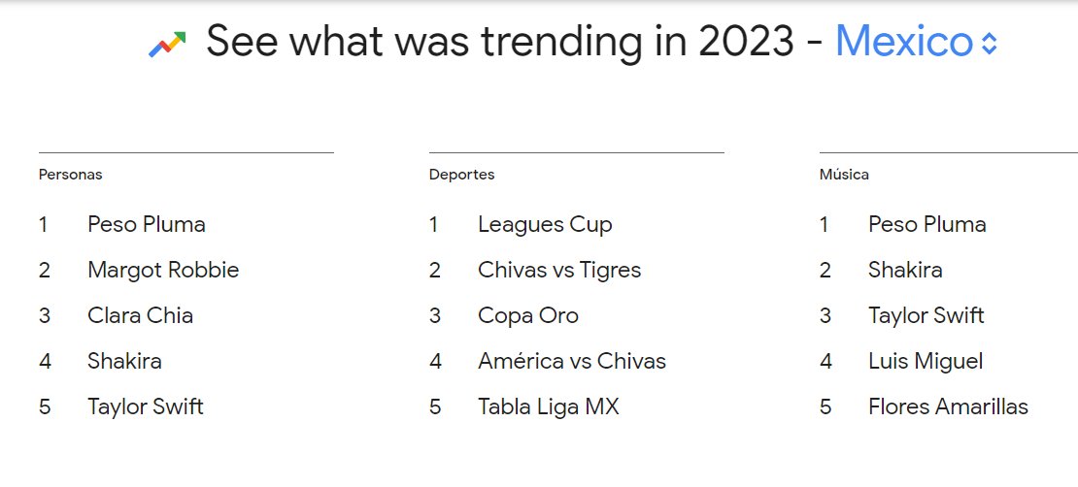Click the Google Trends arrow logo
This screenshot has width=1078, height=487.
click(x=167, y=44)
